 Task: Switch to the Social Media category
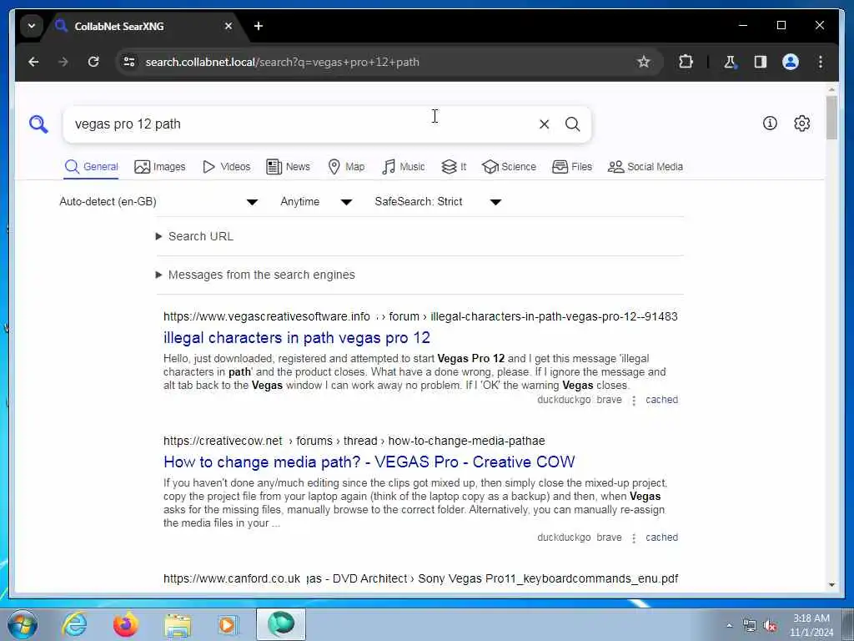[646, 167]
